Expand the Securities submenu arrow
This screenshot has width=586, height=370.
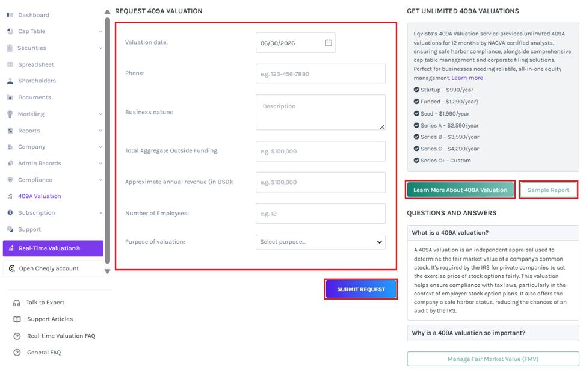point(100,48)
